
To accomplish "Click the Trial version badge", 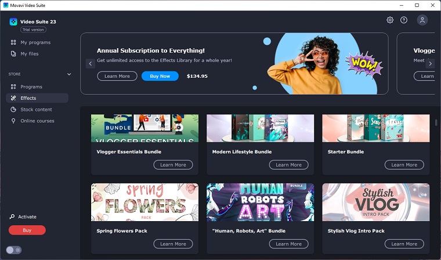I will (x=33, y=30).
